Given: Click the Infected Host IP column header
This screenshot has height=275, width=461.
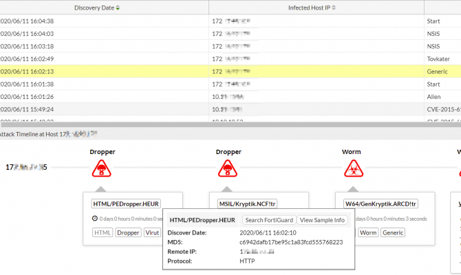Looking at the screenshot, I should [317, 8].
